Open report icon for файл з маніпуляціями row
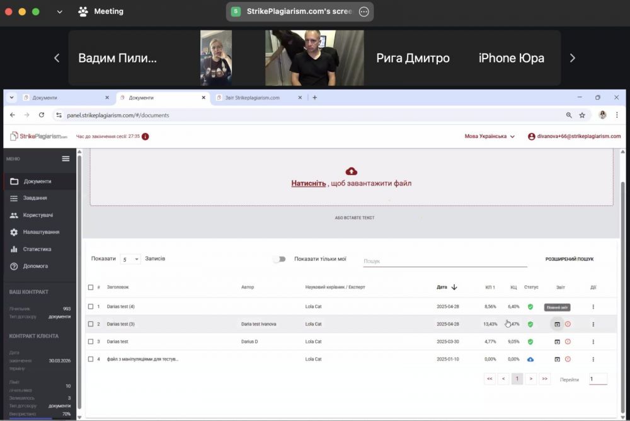This screenshot has height=421, width=630. pyautogui.click(x=557, y=359)
